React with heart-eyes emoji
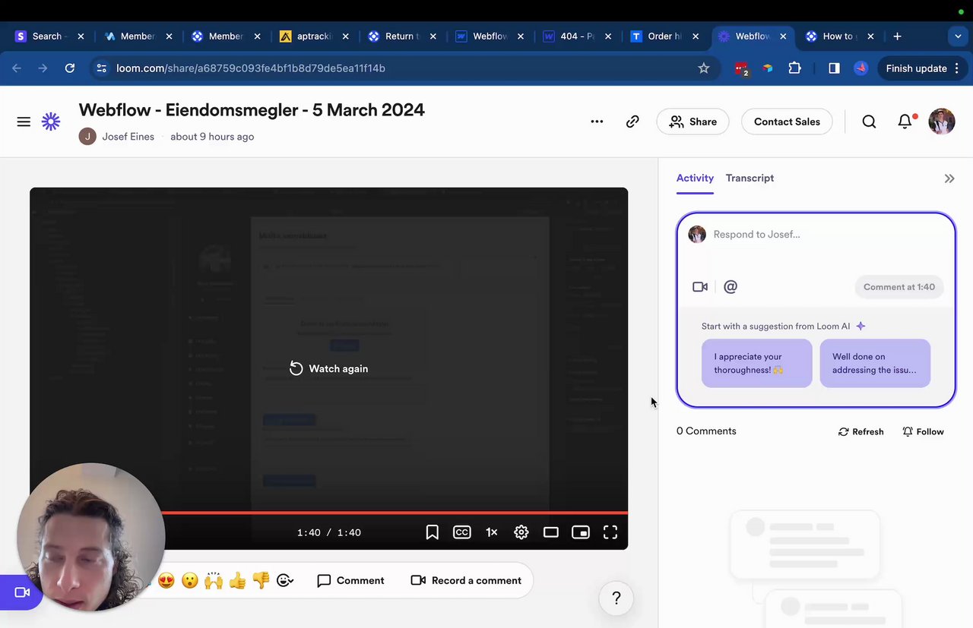Image resolution: width=973 pixels, height=628 pixels. click(166, 581)
